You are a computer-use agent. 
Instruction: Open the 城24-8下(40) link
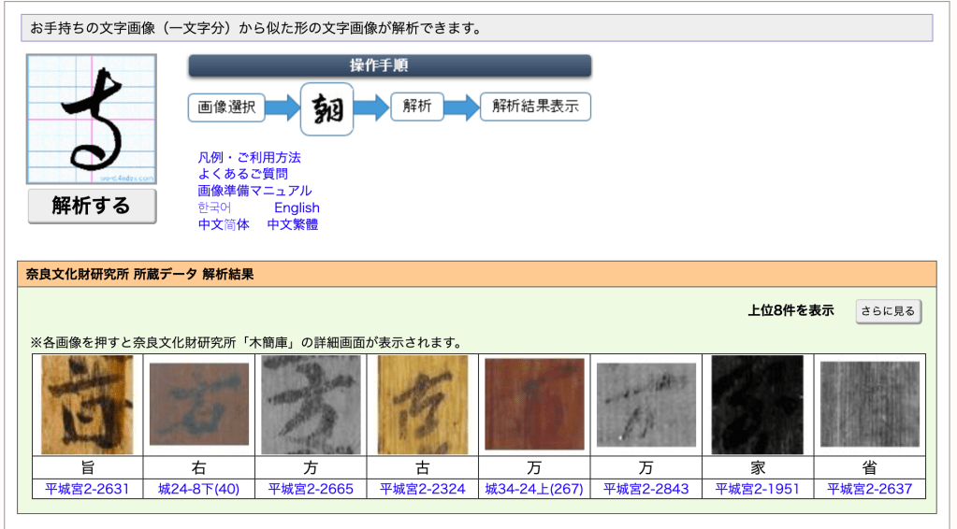pos(198,489)
